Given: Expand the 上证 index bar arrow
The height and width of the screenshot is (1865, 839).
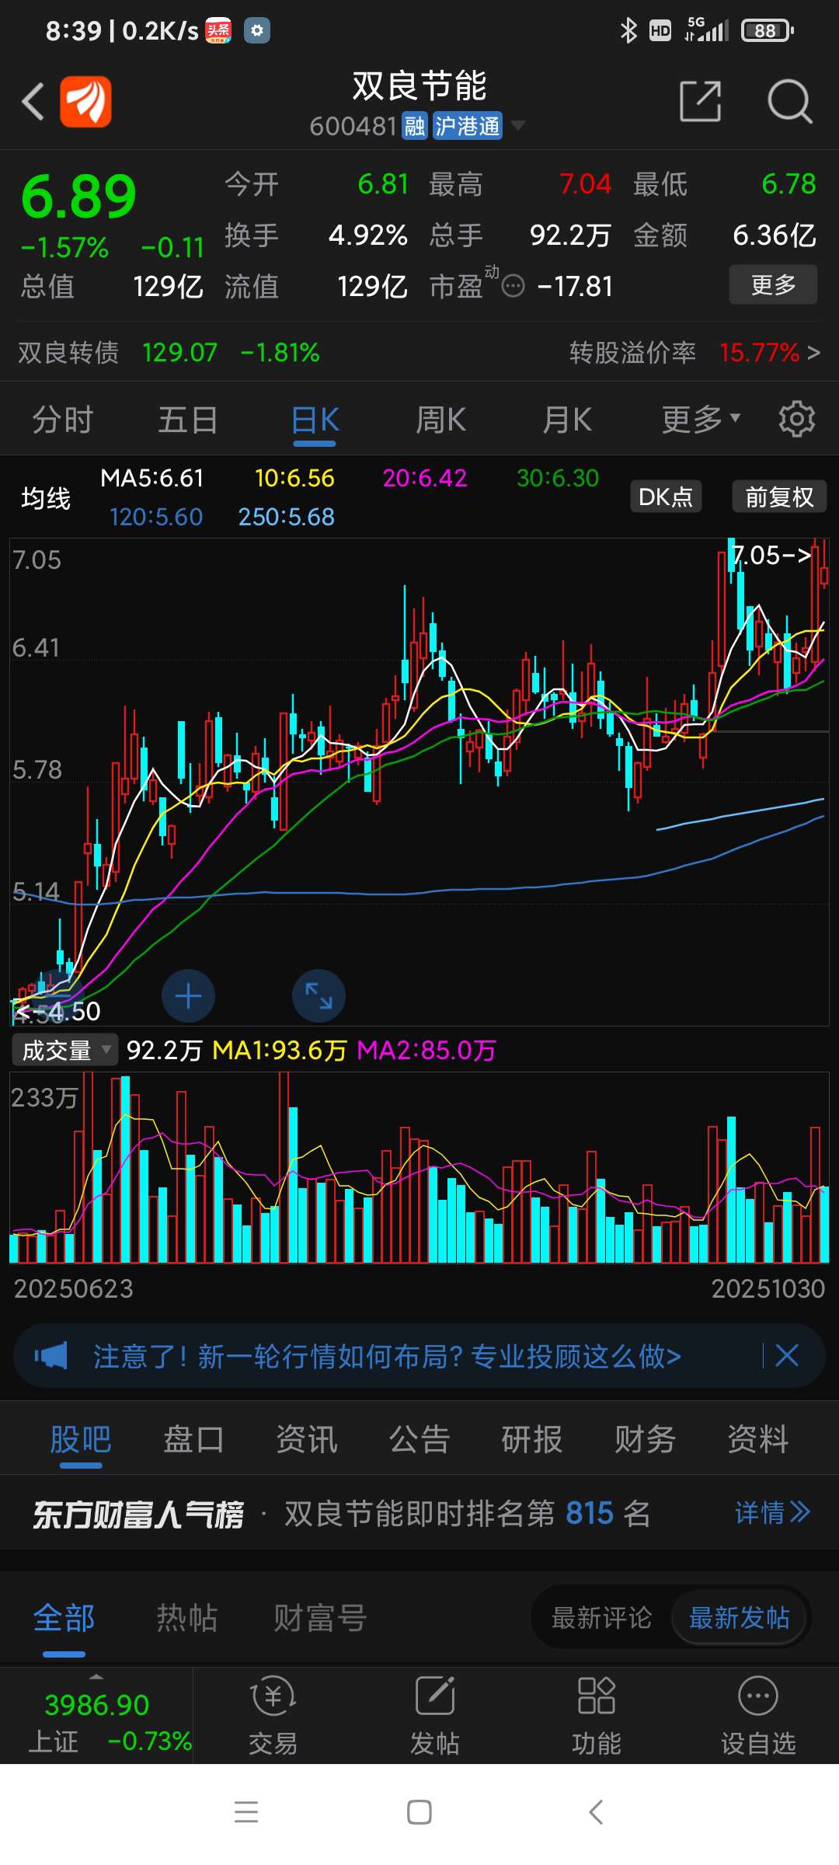Looking at the screenshot, I should pyautogui.click(x=96, y=1677).
